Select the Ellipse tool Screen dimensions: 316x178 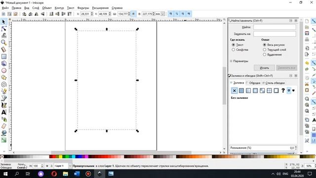click(3, 70)
